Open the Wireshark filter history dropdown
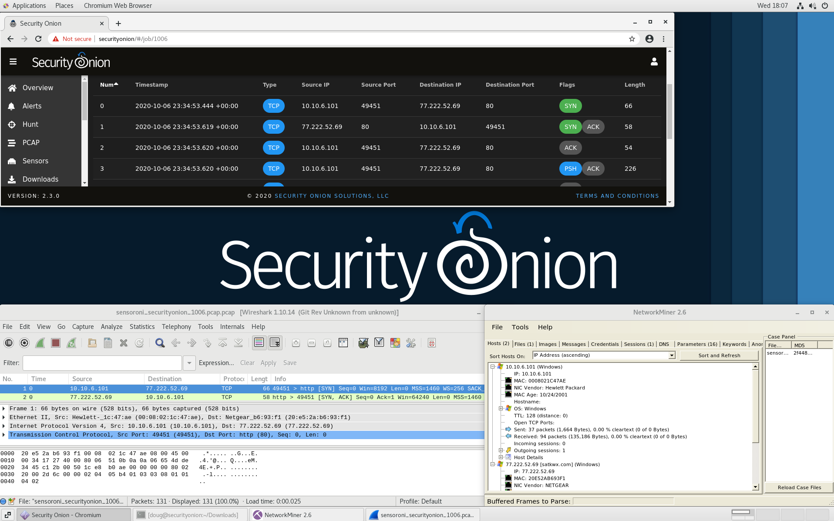834x521 pixels. [189, 363]
